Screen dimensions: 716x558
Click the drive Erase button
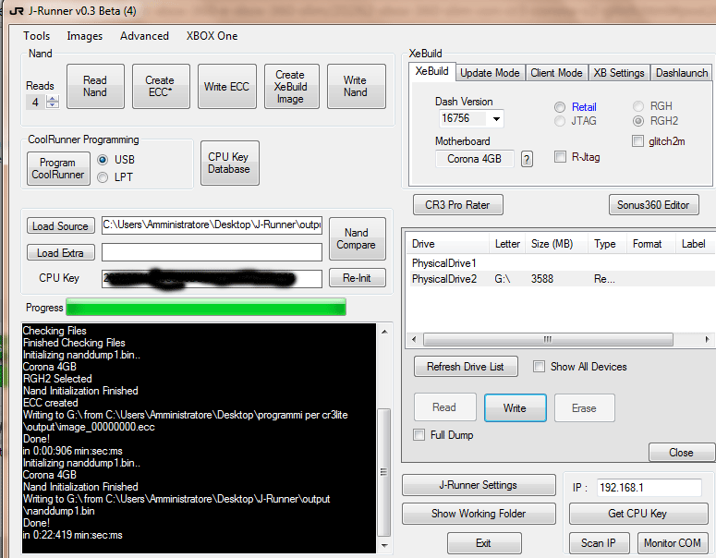coord(585,407)
